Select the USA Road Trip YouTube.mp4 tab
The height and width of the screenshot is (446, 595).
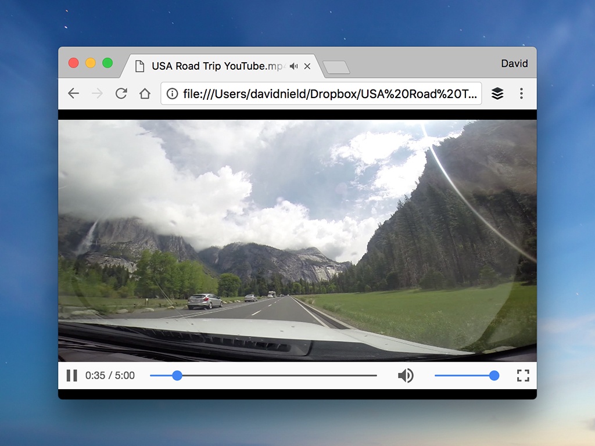tap(215, 66)
